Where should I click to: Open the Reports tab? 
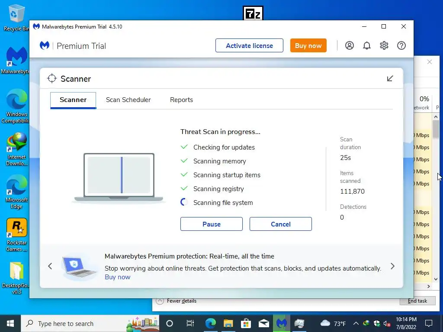(x=181, y=100)
